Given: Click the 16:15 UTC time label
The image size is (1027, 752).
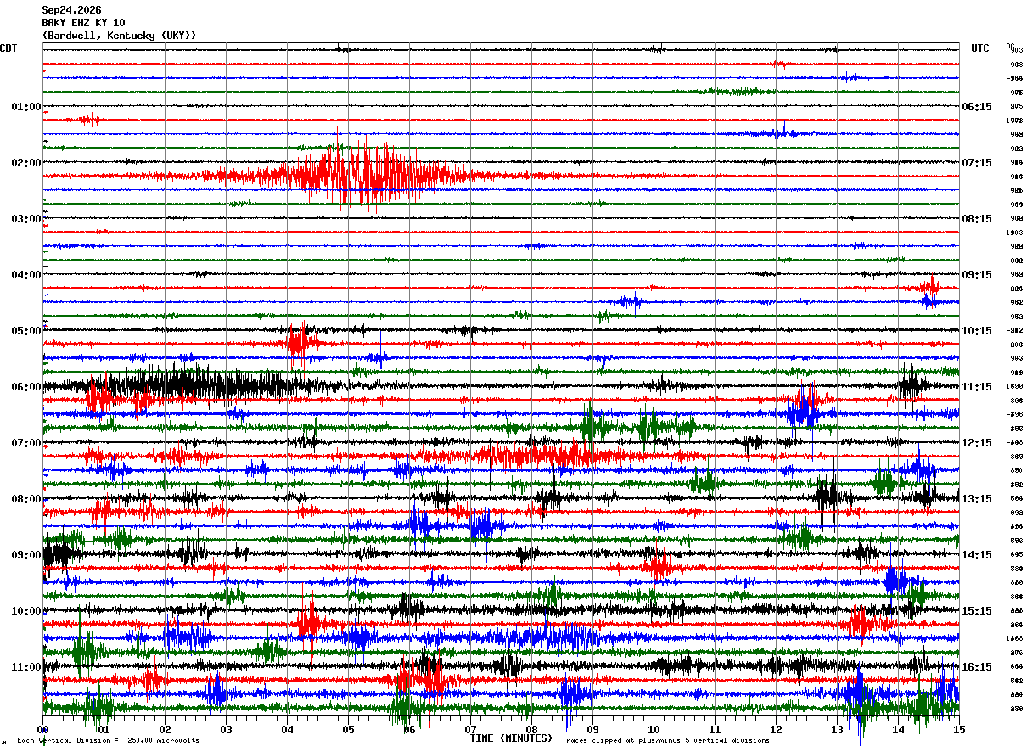Looking at the screenshot, I should 977,666.
